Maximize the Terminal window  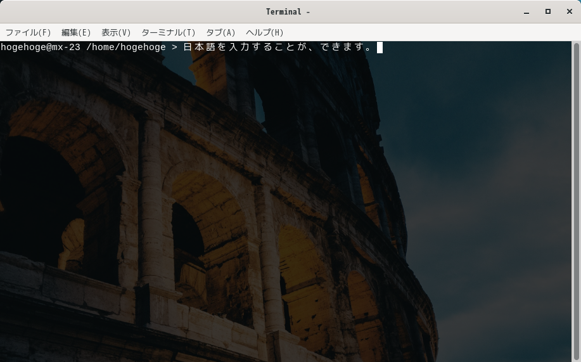tap(548, 11)
